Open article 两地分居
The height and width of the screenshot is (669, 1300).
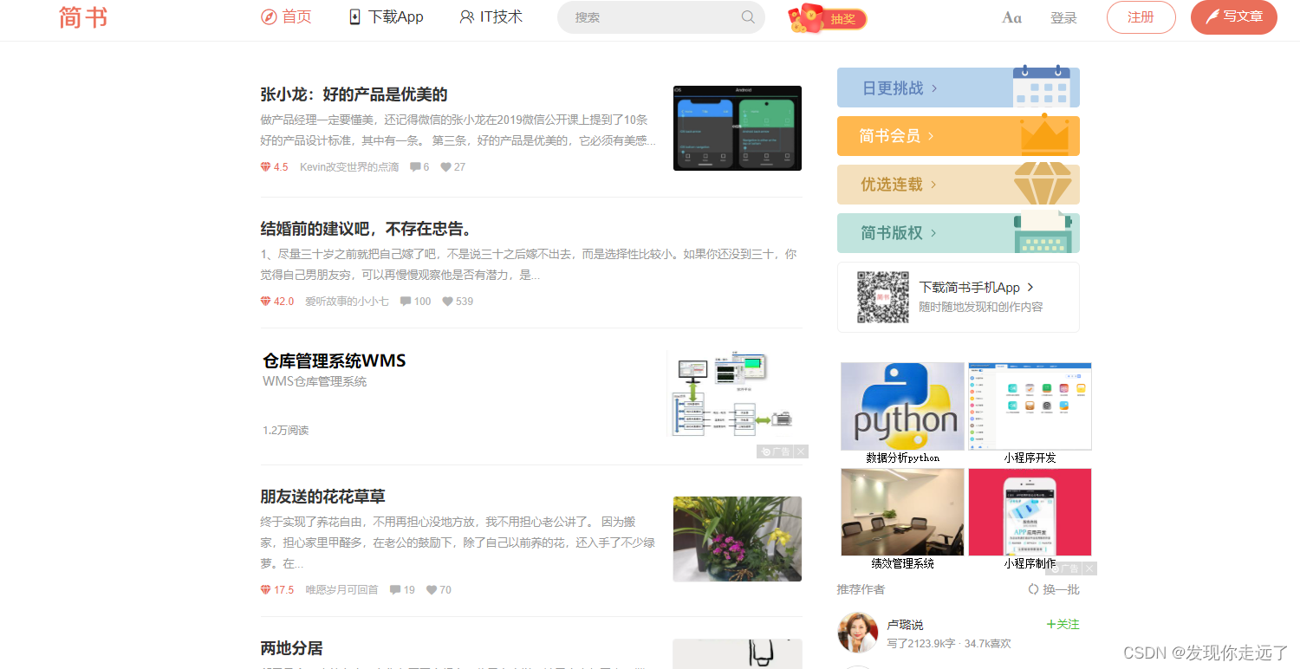click(291, 648)
